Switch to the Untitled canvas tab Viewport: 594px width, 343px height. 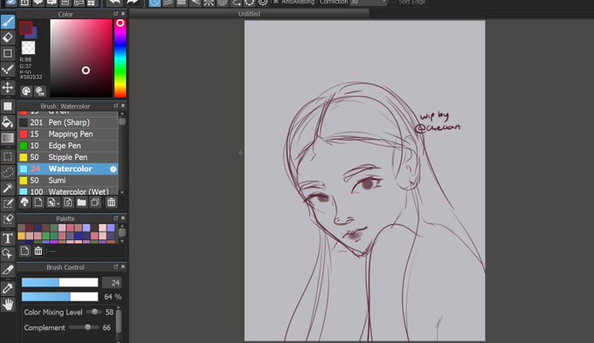249,14
